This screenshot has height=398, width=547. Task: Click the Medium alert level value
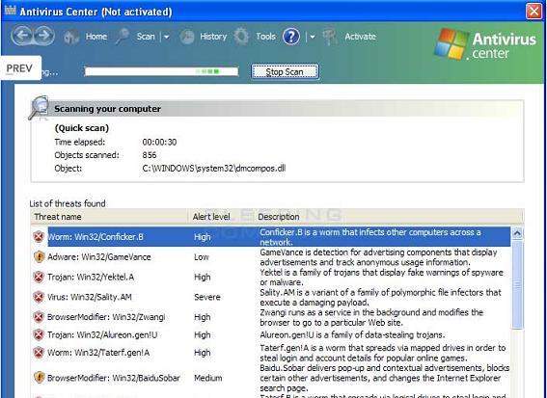coord(208,378)
